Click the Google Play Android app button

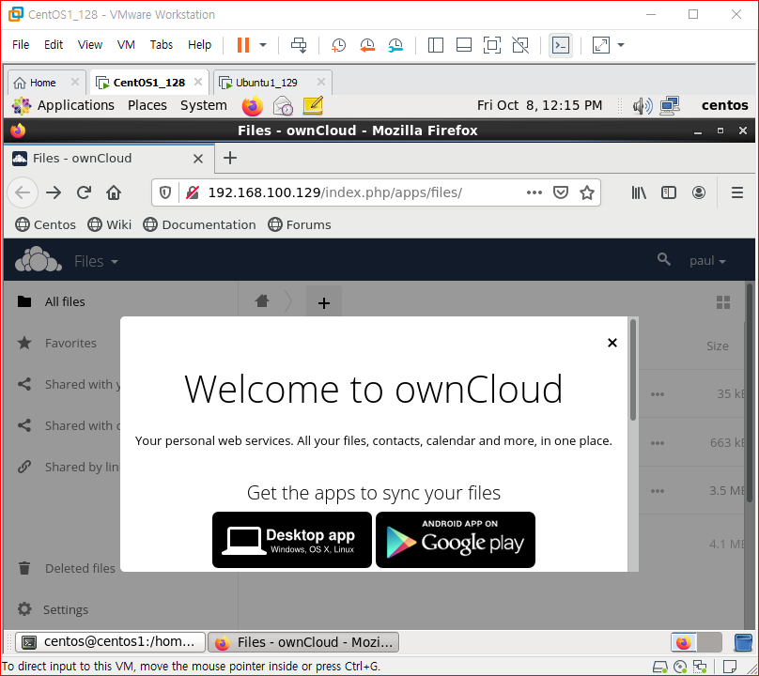tap(456, 540)
